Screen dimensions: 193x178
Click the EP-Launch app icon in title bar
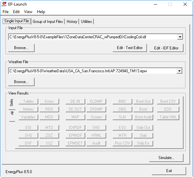click(x=4, y=4)
